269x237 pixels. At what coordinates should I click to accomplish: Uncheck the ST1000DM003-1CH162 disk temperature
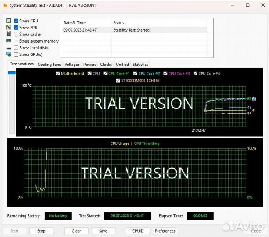(118, 80)
